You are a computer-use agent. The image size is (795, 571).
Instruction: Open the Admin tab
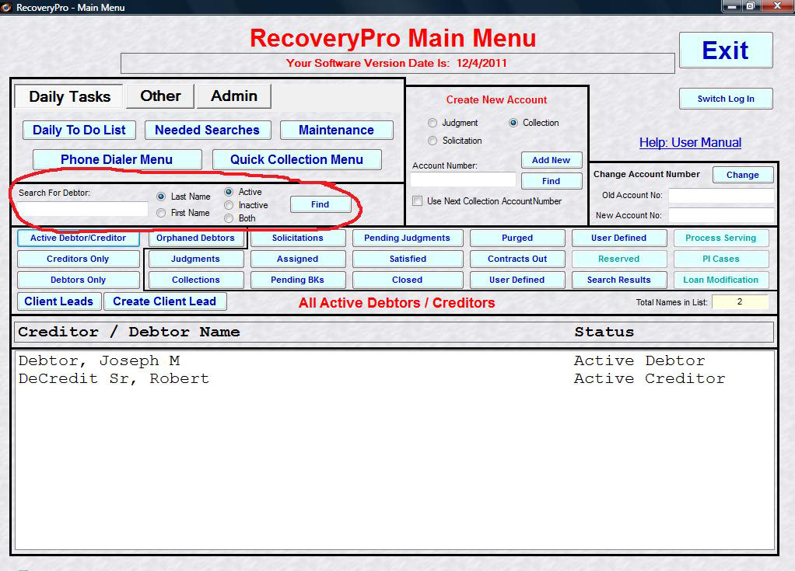(233, 96)
